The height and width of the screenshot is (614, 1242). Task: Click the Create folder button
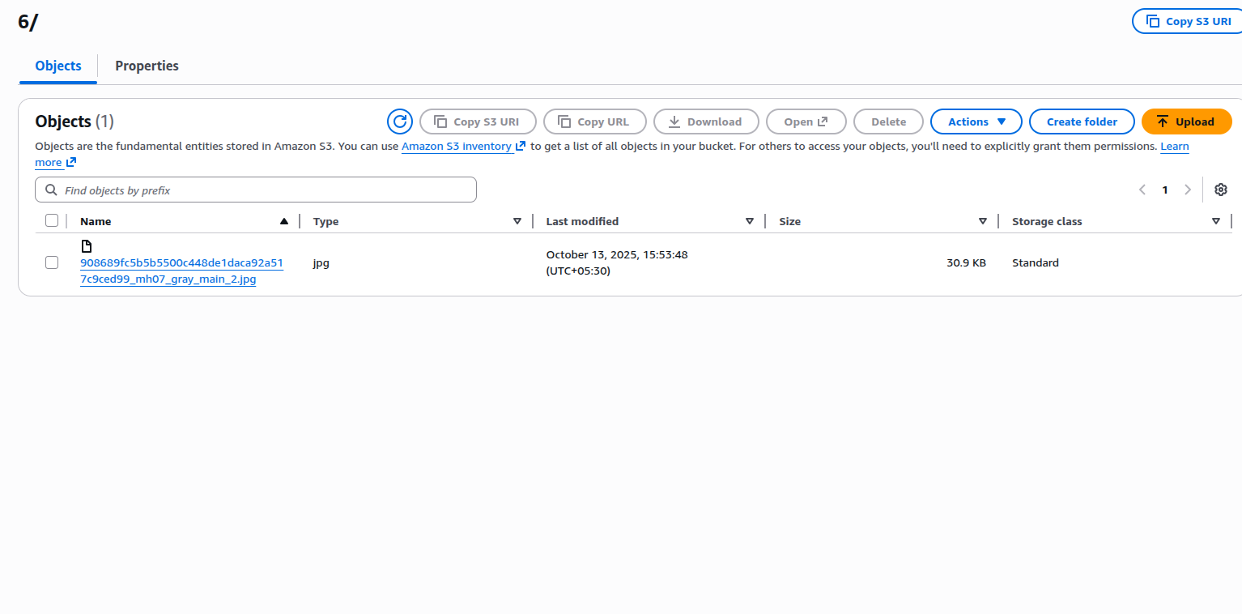1082,122
